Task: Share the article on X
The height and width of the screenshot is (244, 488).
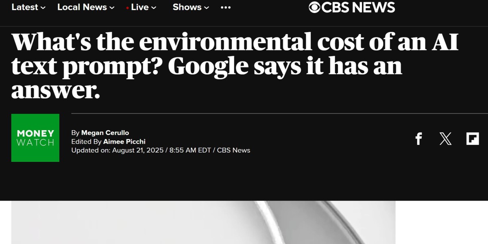Action: click(x=446, y=139)
